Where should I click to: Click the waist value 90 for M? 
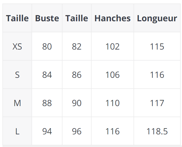pos(77,103)
